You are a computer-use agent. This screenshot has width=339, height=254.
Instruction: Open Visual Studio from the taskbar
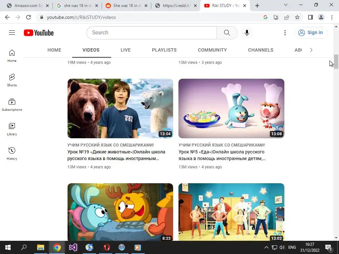click(x=73, y=247)
